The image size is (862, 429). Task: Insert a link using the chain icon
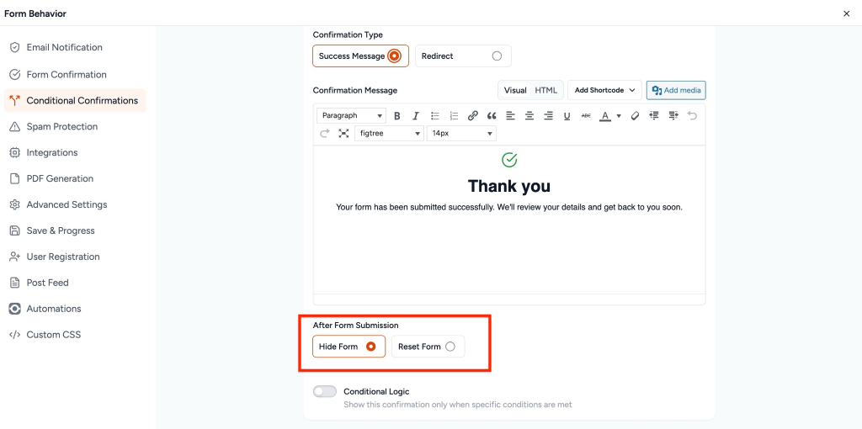[x=473, y=116]
